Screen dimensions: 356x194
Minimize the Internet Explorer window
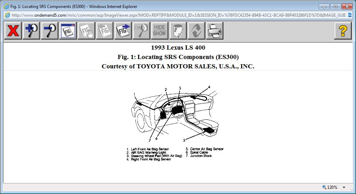324,6
